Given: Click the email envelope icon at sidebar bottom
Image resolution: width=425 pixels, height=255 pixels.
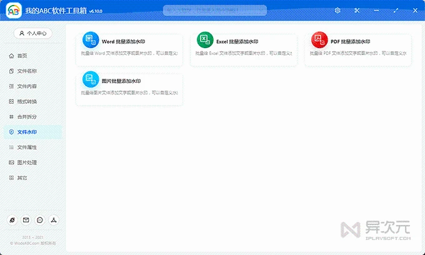Looking at the screenshot, I should (x=26, y=220).
